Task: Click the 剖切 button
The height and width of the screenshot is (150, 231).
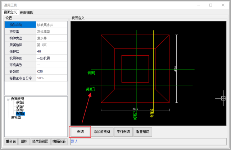Action: [80, 132]
